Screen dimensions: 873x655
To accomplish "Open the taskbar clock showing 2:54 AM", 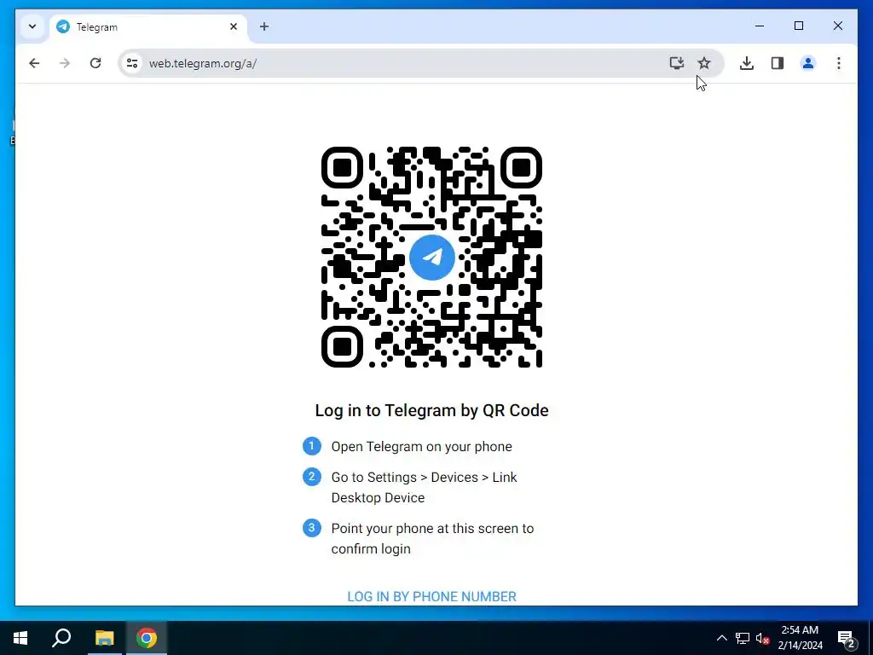I will [x=800, y=638].
